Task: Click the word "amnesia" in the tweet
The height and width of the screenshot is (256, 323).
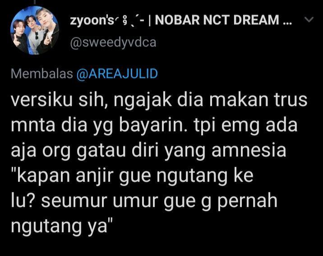Action: pos(249,150)
